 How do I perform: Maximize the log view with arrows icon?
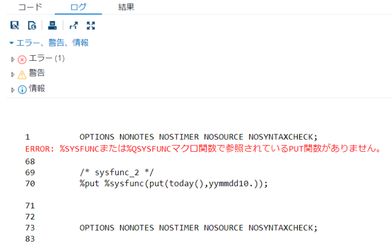pos(91,26)
